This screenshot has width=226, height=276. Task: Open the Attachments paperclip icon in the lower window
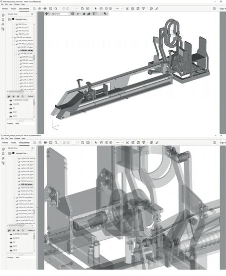3,159
